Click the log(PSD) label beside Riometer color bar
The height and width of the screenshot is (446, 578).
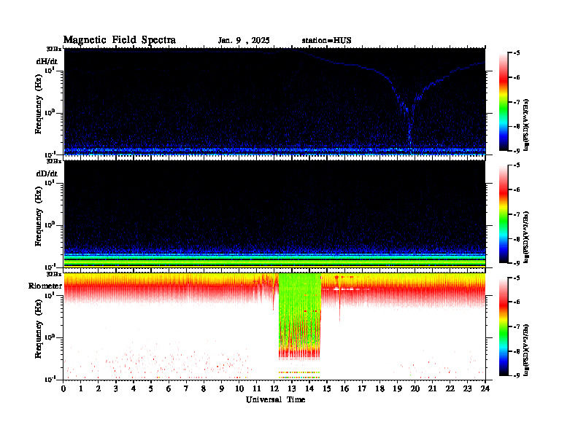527,350
